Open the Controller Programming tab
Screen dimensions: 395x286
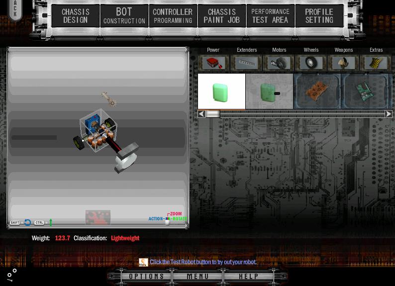173,16
